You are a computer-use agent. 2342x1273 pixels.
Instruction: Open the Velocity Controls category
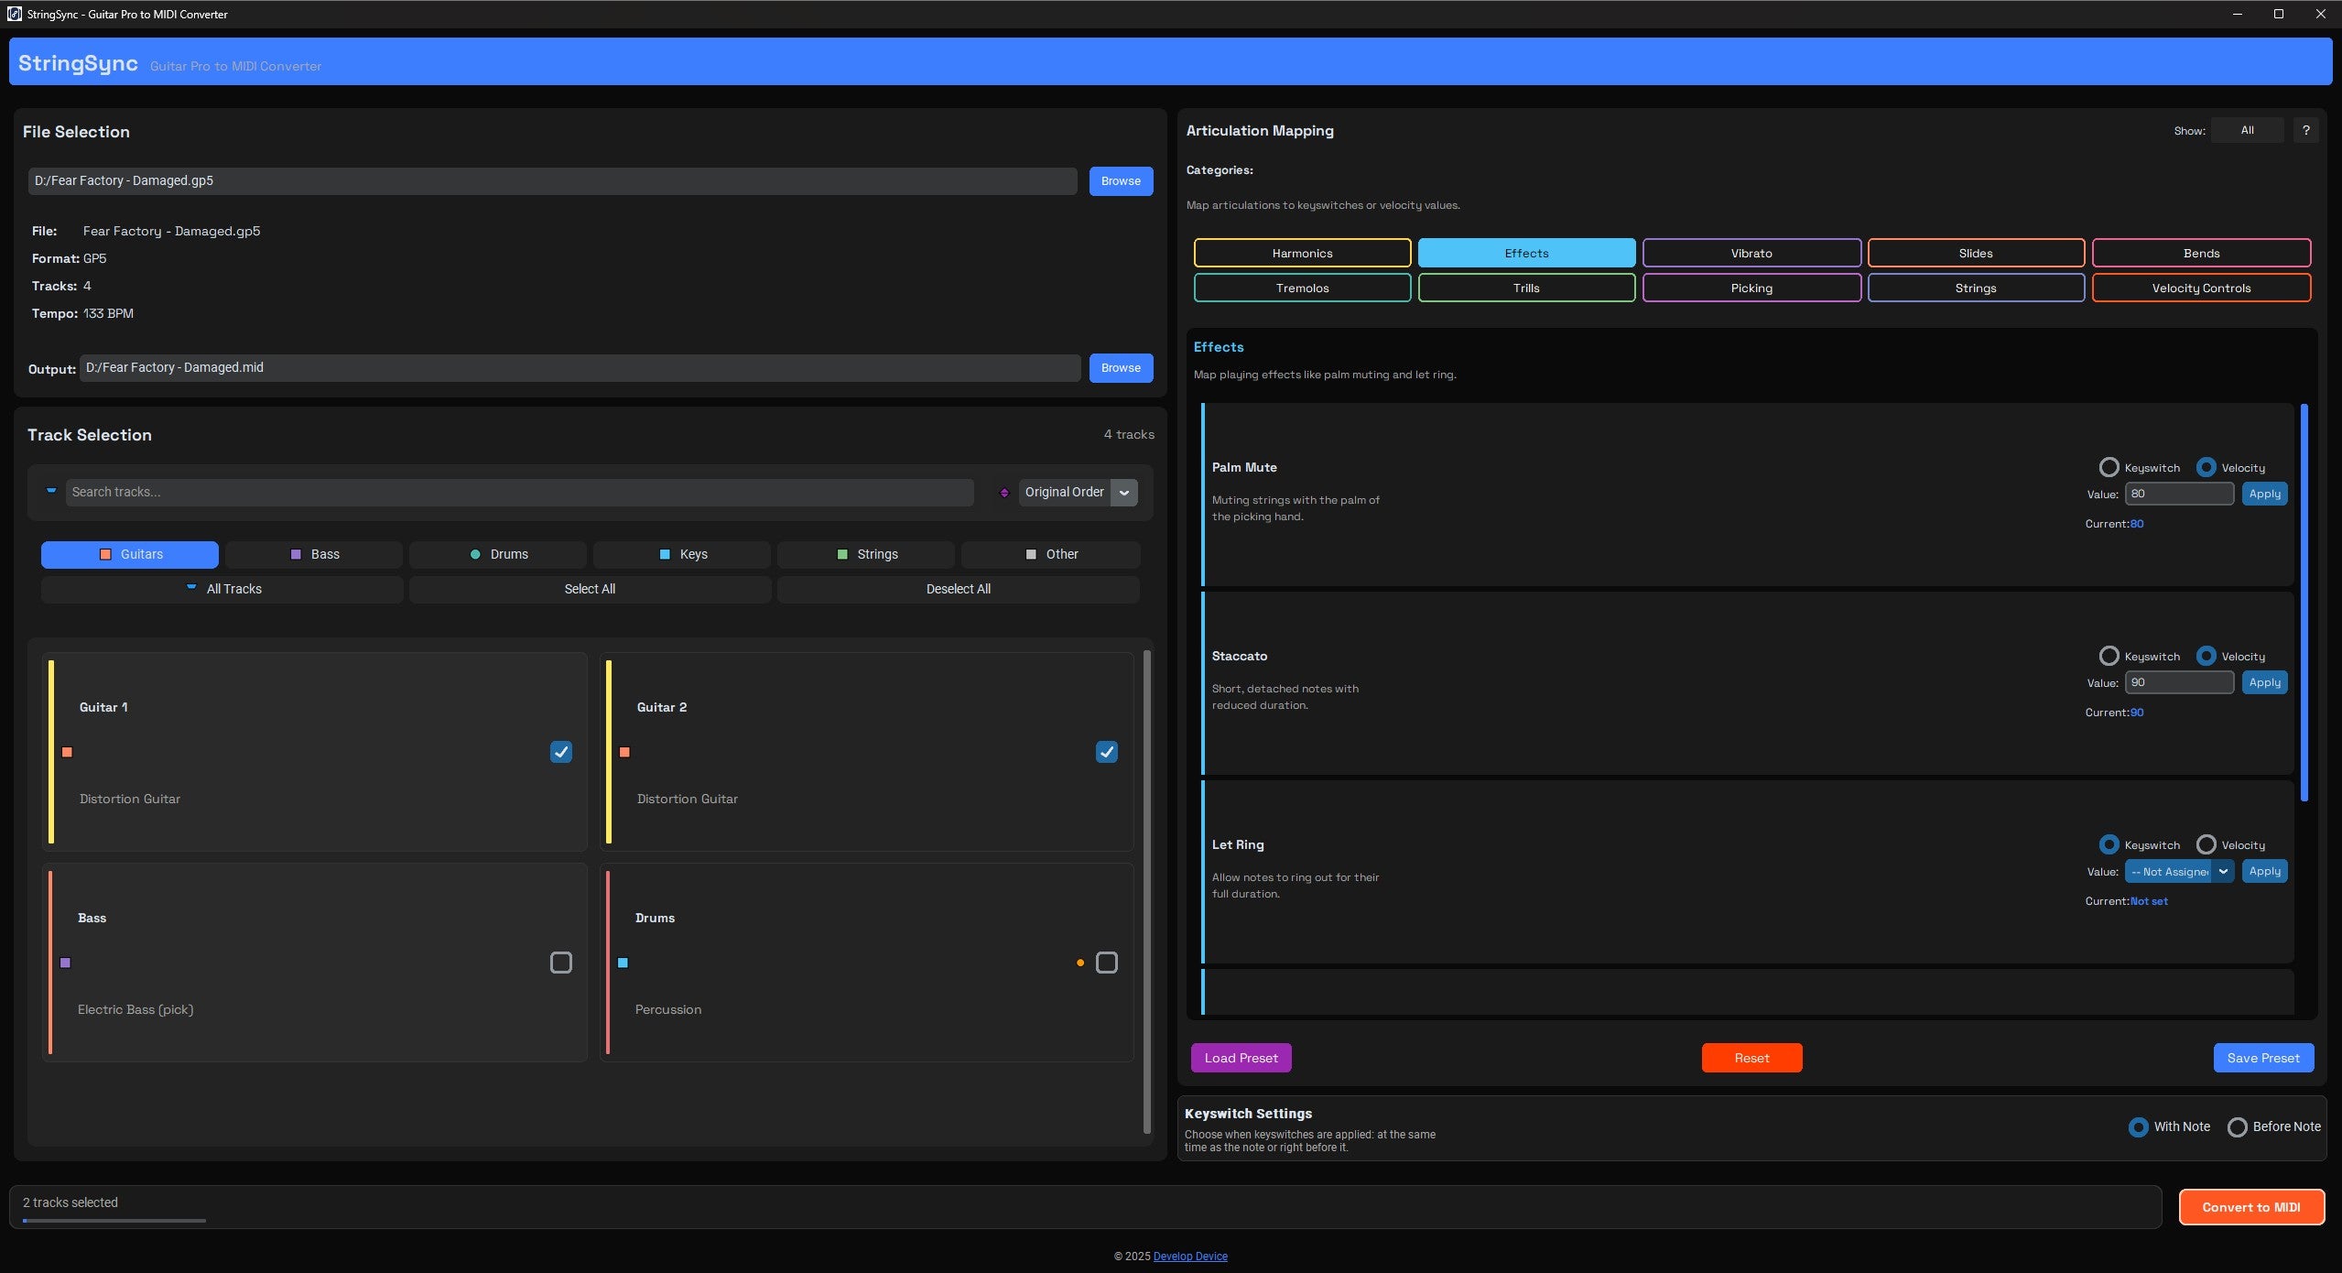pyautogui.click(x=2200, y=288)
